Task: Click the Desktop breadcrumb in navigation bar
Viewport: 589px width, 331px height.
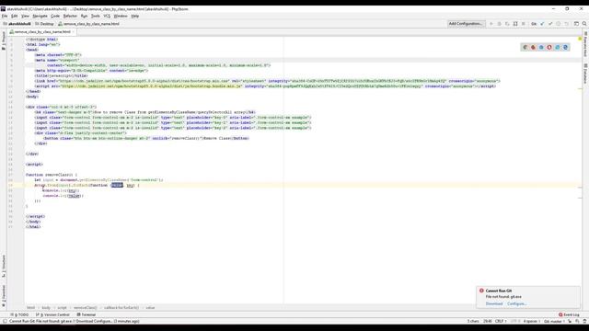Action: coord(44,24)
